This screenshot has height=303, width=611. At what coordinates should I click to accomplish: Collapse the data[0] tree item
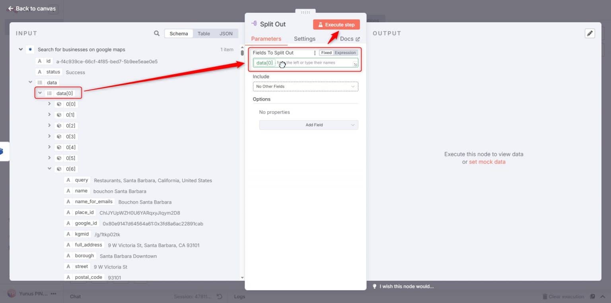[40, 93]
